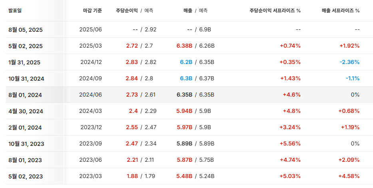Click the 2023/03 period cell
The width and height of the screenshot is (373, 188).
coord(90,176)
